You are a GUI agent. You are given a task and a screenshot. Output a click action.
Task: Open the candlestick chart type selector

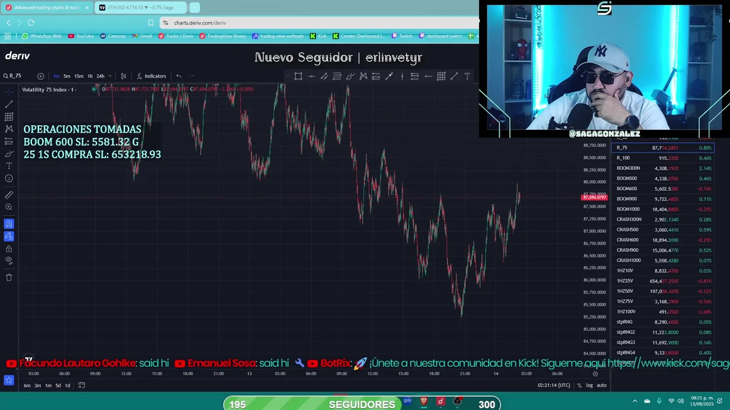tap(123, 76)
